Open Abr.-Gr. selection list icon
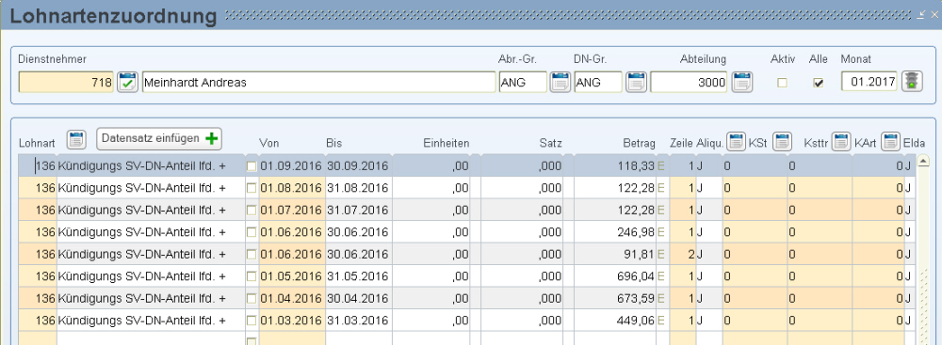 tap(560, 82)
